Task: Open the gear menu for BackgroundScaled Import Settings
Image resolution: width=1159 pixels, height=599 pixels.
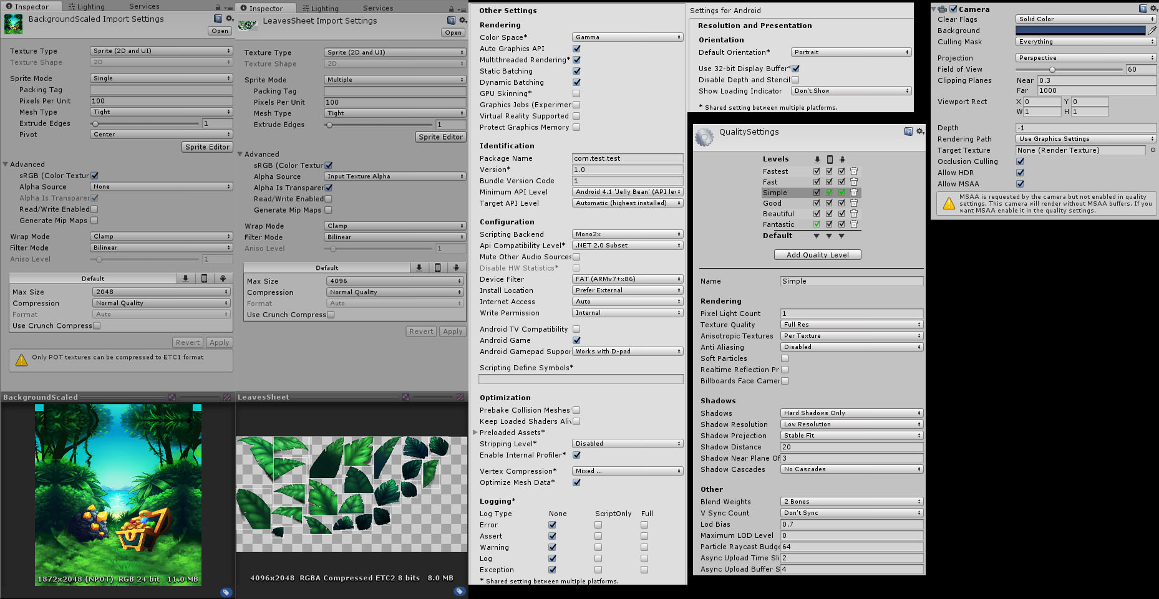Action: point(230,19)
